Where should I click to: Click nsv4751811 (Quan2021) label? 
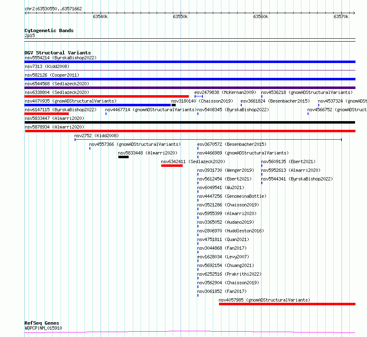point(223,239)
